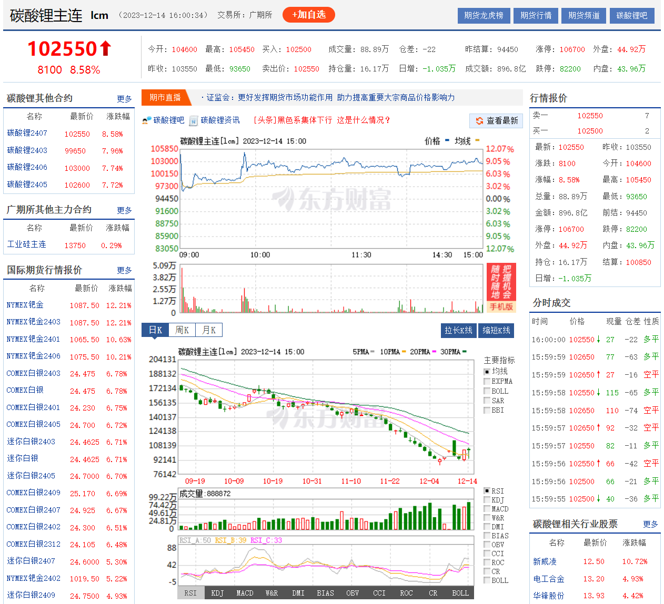Enable the 均线 main indicator

487,372
